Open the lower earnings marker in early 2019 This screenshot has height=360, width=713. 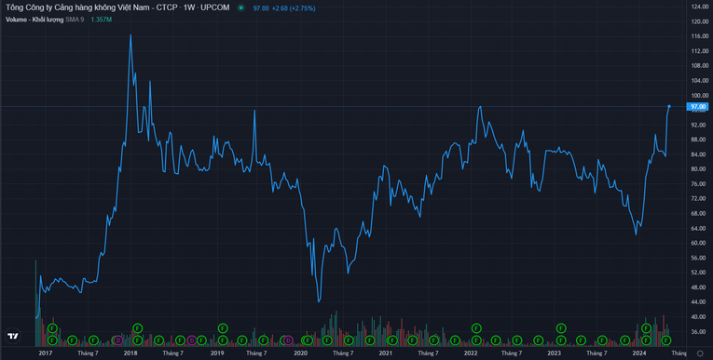point(223,340)
